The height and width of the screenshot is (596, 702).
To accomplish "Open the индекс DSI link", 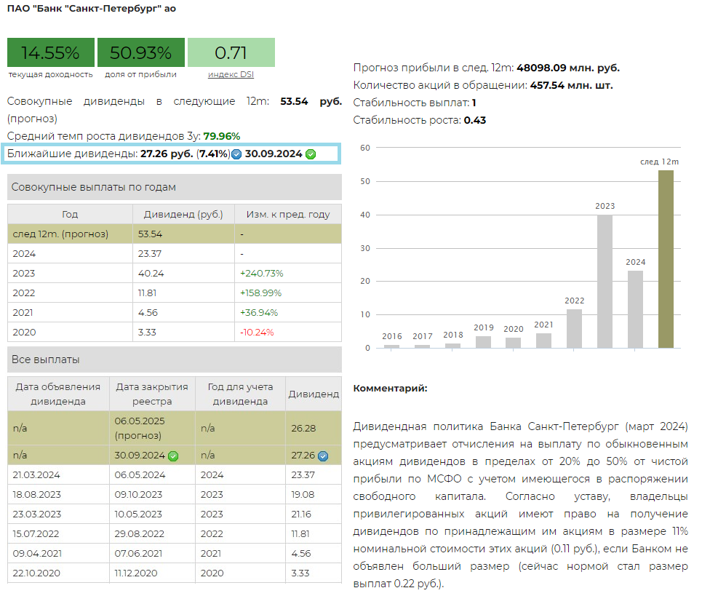I will tap(231, 74).
